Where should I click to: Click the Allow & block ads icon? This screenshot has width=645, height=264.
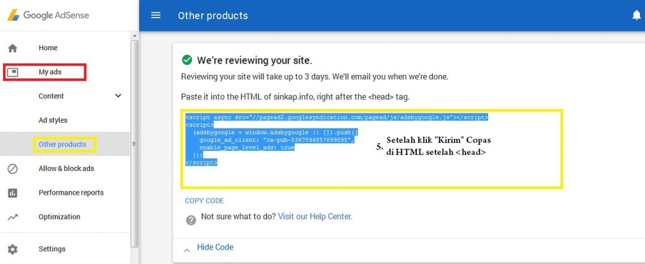(13, 169)
